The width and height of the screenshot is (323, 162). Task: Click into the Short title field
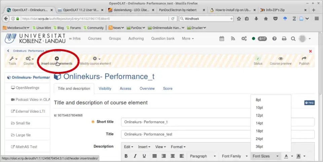click(x=217, y=122)
